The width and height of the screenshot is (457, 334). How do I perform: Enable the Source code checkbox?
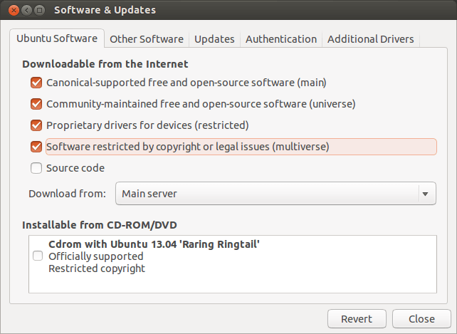pyautogui.click(x=36, y=168)
